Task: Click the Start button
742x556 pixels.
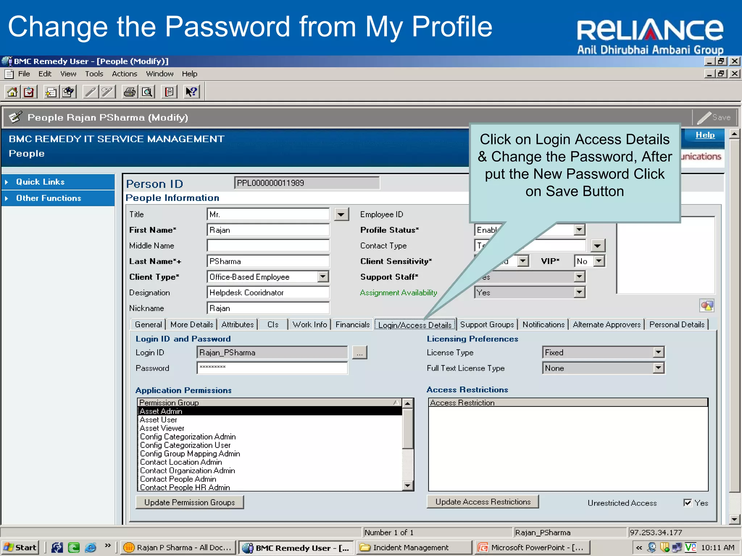Action: coord(20,547)
